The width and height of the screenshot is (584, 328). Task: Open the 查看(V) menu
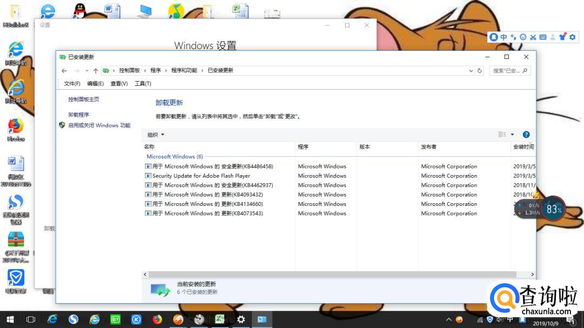(119, 83)
